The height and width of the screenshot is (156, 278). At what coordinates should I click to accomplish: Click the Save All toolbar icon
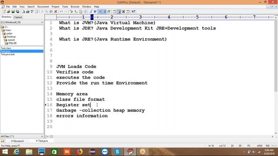(17, 12)
